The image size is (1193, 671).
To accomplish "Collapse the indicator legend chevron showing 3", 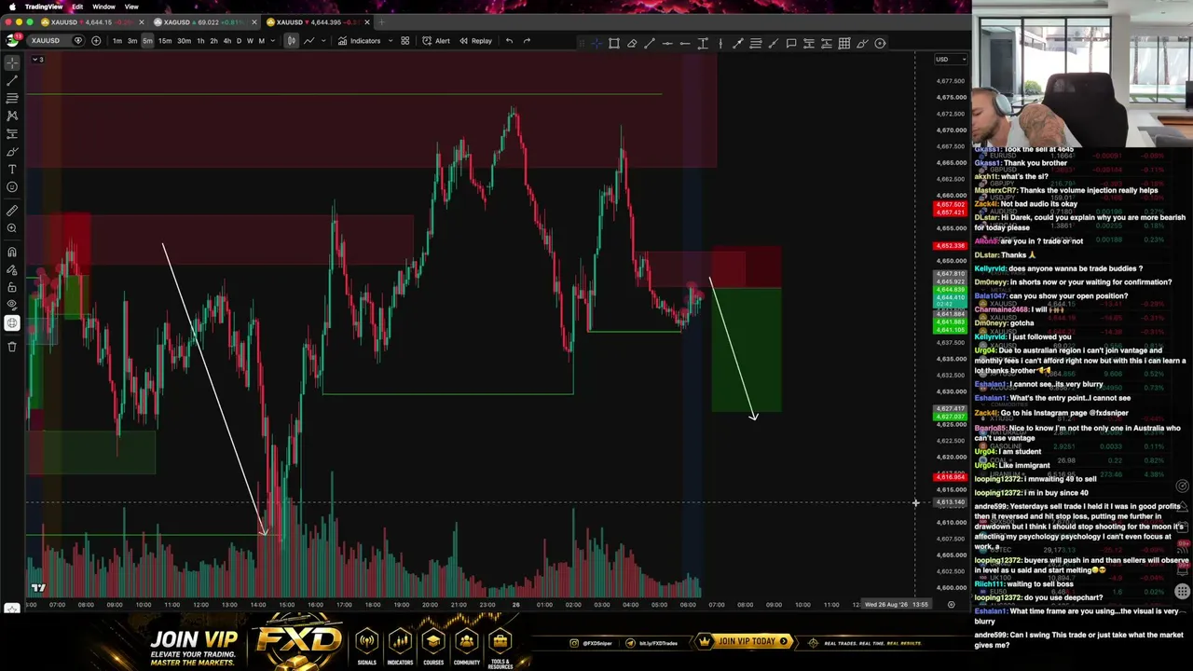I will (38, 60).
